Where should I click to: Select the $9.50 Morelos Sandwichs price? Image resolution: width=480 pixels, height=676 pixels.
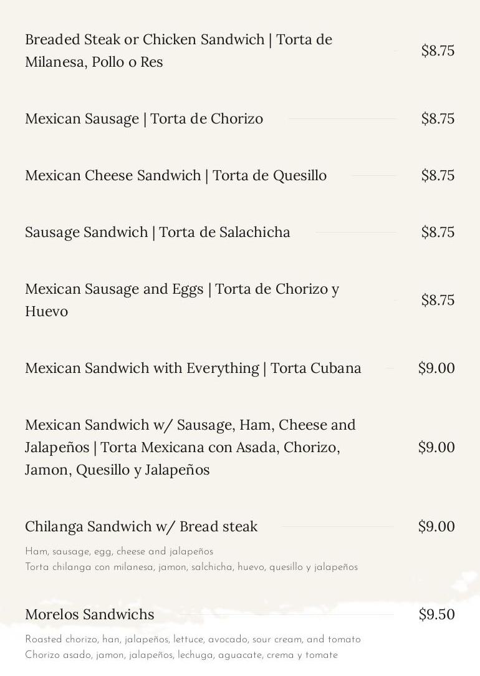point(436,614)
